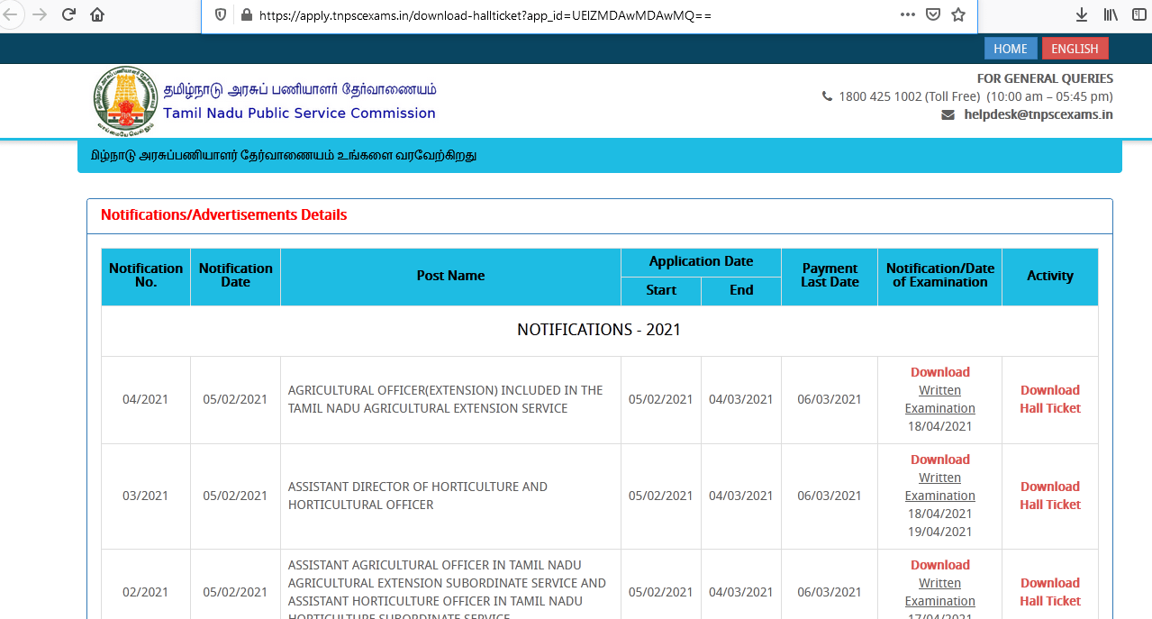Click the browser back arrow
This screenshot has height=619, width=1152.
click(13, 15)
